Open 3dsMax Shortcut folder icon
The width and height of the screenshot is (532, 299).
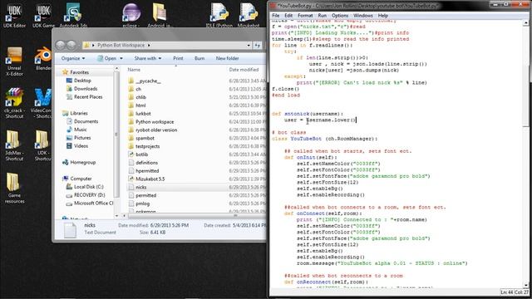click(x=14, y=145)
